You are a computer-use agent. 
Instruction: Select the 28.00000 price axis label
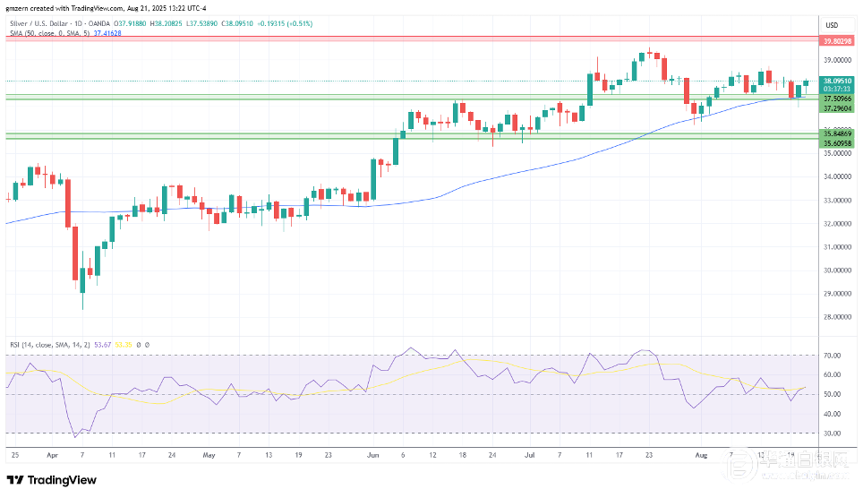tap(837, 317)
